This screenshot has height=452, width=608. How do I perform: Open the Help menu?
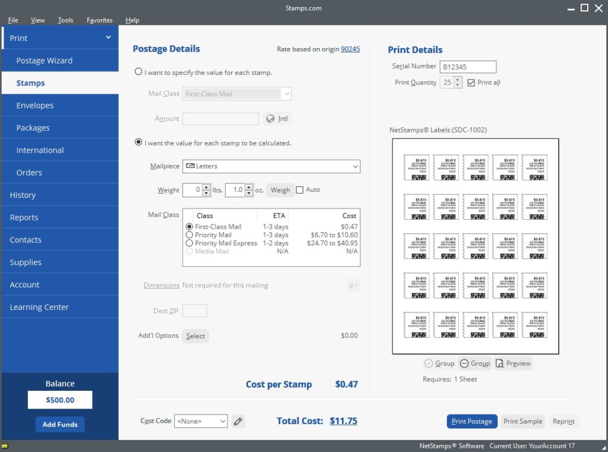click(132, 20)
